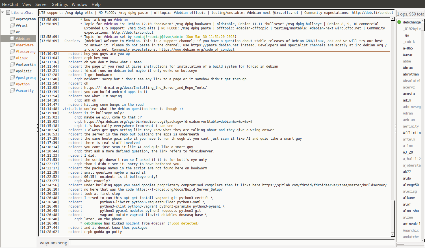This screenshot has width=425, height=248.
Task: Click the #python channel icon
Action: click(12, 84)
